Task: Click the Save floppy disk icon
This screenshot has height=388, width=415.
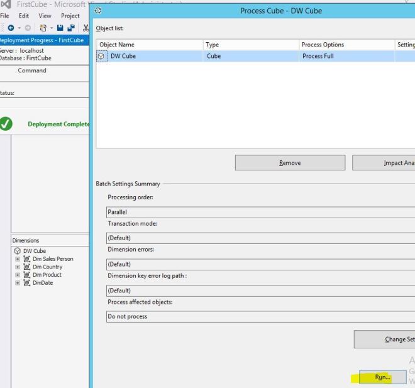Action: [60, 28]
